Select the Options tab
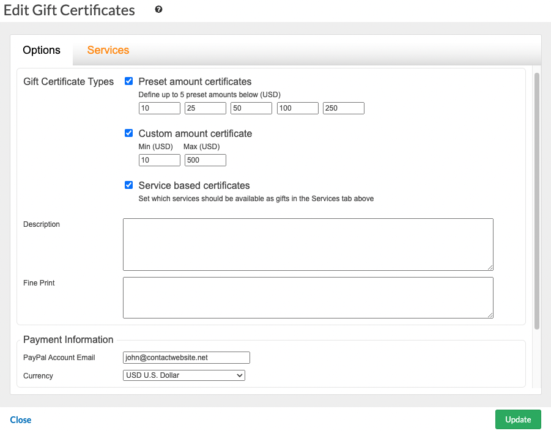 [x=42, y=50]
